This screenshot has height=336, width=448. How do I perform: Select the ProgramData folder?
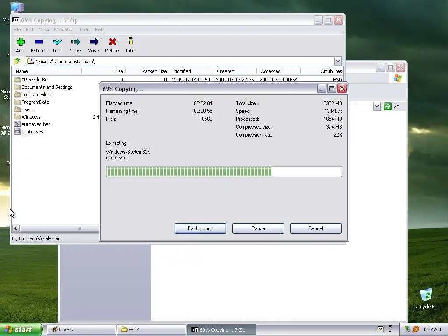tap(31, 101)
